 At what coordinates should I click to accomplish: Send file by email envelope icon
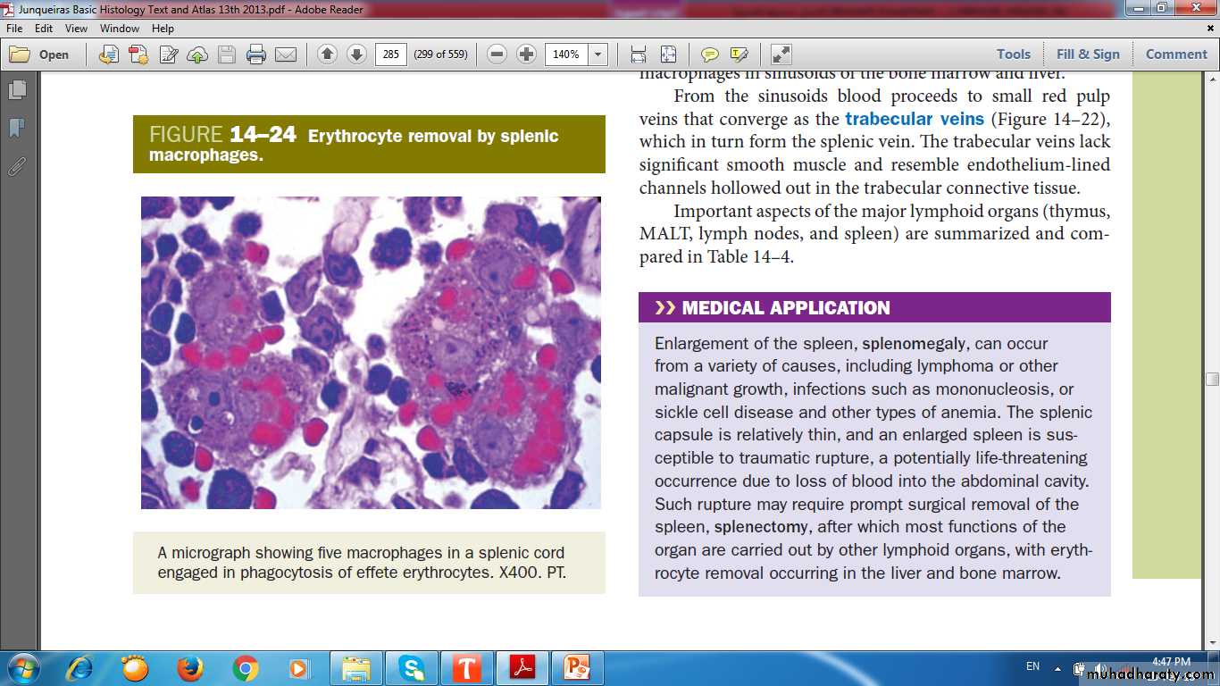click(x=286, y=54)
